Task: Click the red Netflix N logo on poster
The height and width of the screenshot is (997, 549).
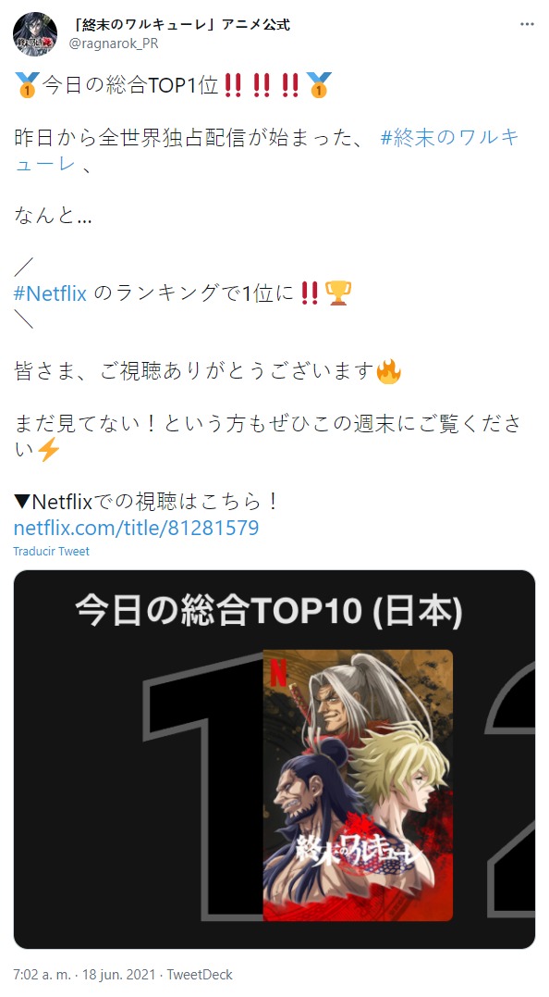Action: (x=278, y=671)
